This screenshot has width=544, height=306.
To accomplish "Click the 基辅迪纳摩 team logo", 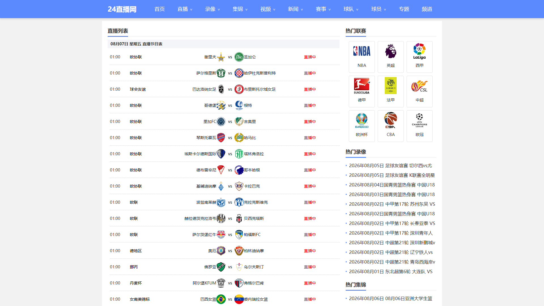I will pyautogui.click(x=221, y=186).
